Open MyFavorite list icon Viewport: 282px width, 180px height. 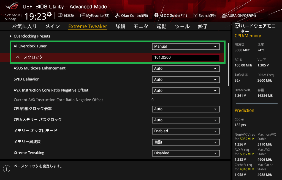[83, 15]
